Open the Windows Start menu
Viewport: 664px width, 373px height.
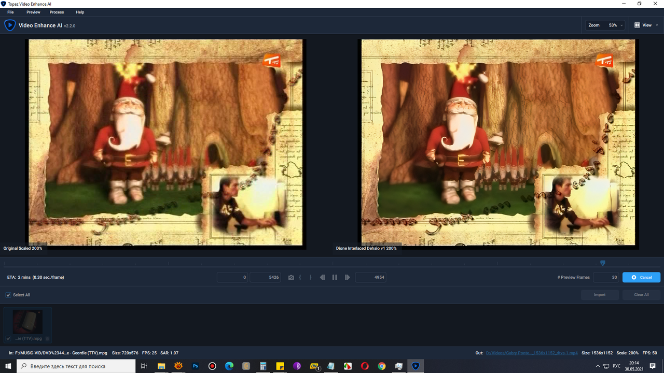coord(8,366)
